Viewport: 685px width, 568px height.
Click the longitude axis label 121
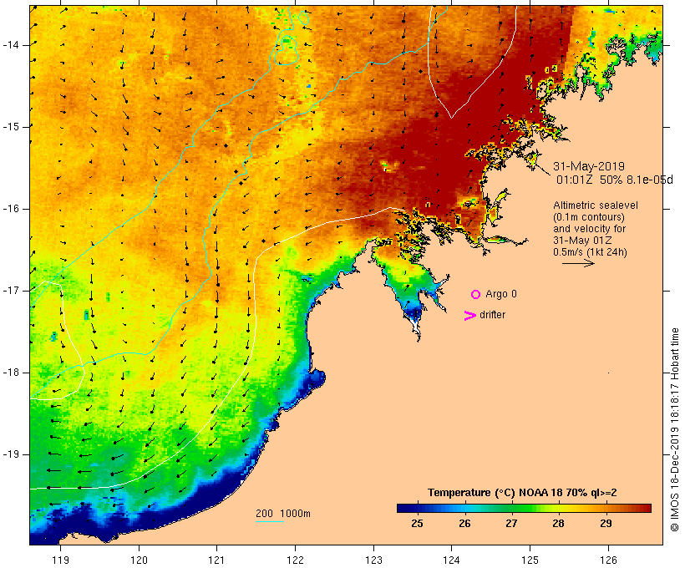coord(216,560)
